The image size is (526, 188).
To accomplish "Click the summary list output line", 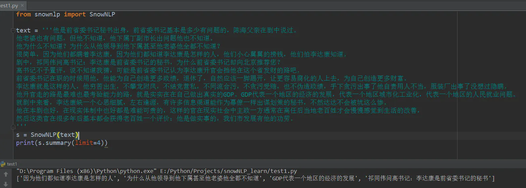I will click(256, 179).
